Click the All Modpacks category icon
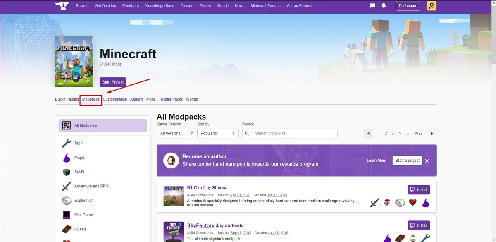This screenshot has height=242, width=496. pyautogui.click(x=66, y=125)
